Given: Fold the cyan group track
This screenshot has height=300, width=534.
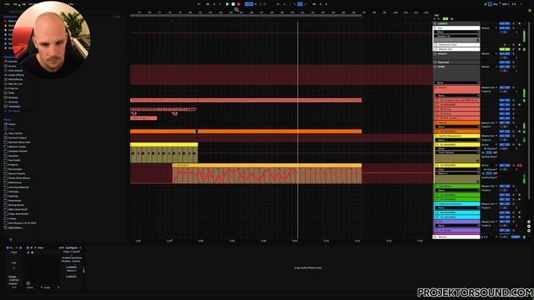Looking at the screenshot, I should (x=436, y=204).
